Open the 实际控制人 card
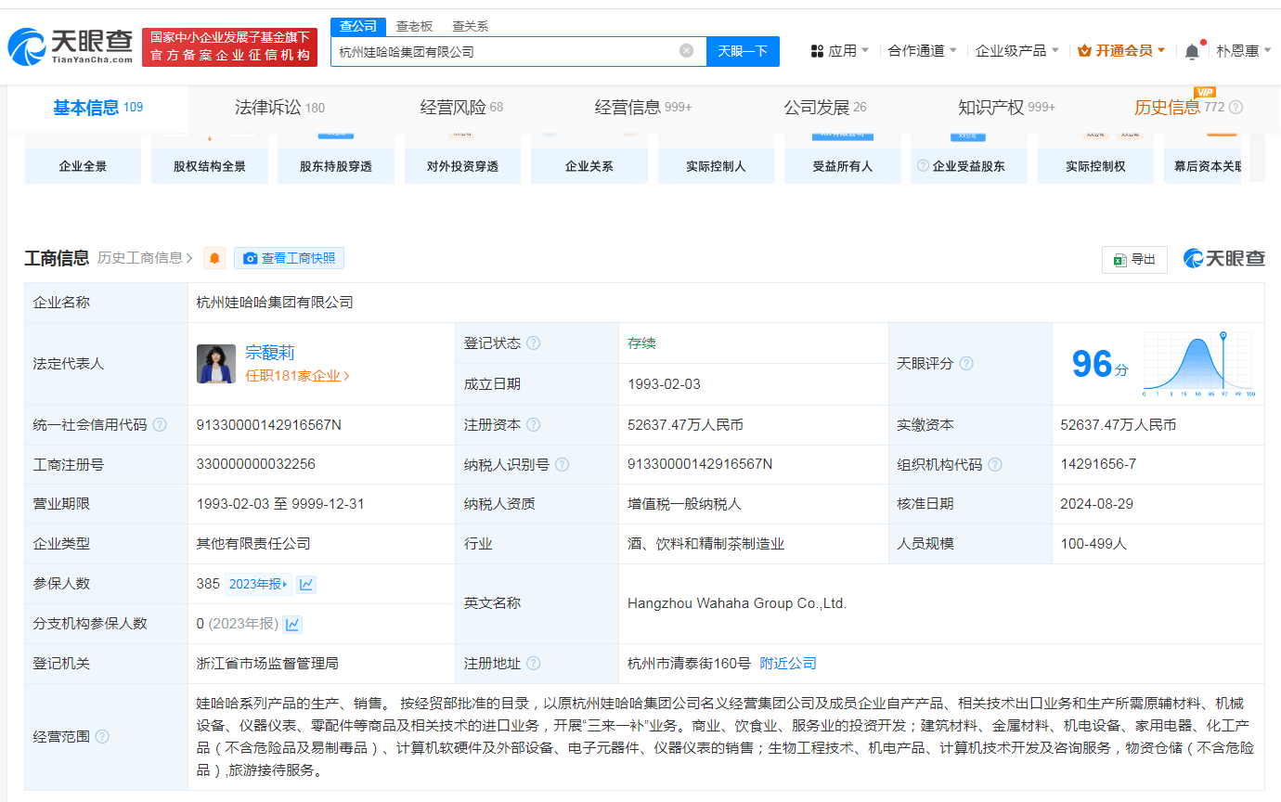The height and width of the screenshot is (802, 1281). [716, 160]
